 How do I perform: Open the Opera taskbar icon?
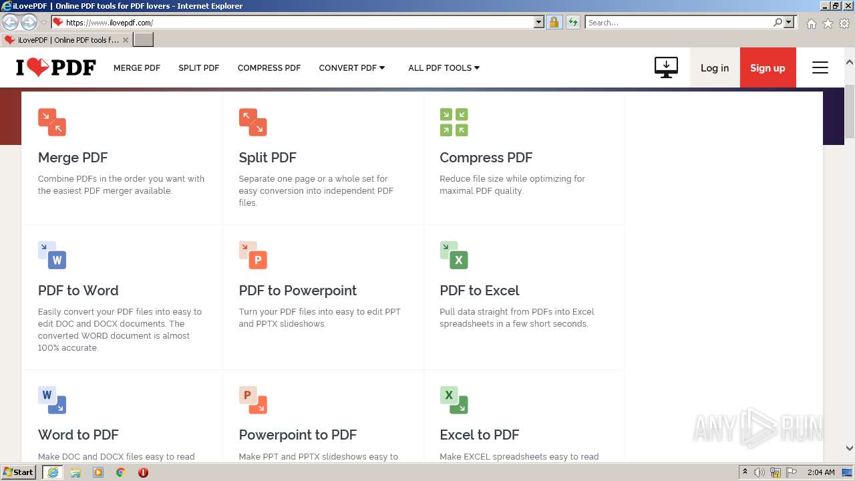143,472
